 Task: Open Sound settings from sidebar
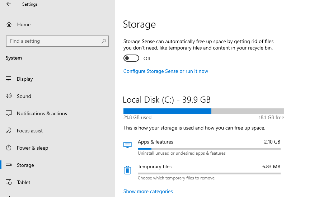point(24,96)
